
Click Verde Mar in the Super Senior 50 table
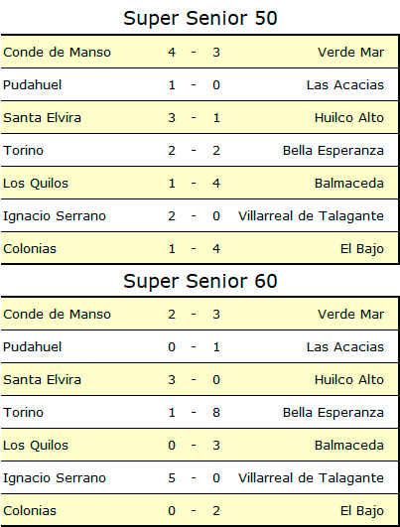pos(350,52)
